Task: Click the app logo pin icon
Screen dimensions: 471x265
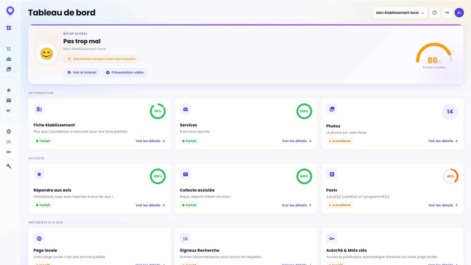Action: 10,11
